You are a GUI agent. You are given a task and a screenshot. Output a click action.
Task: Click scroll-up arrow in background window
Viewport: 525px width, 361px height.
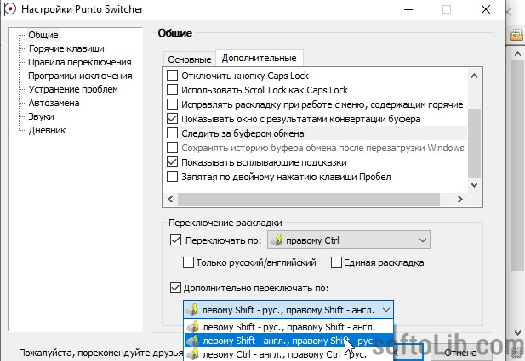(517, 54)
